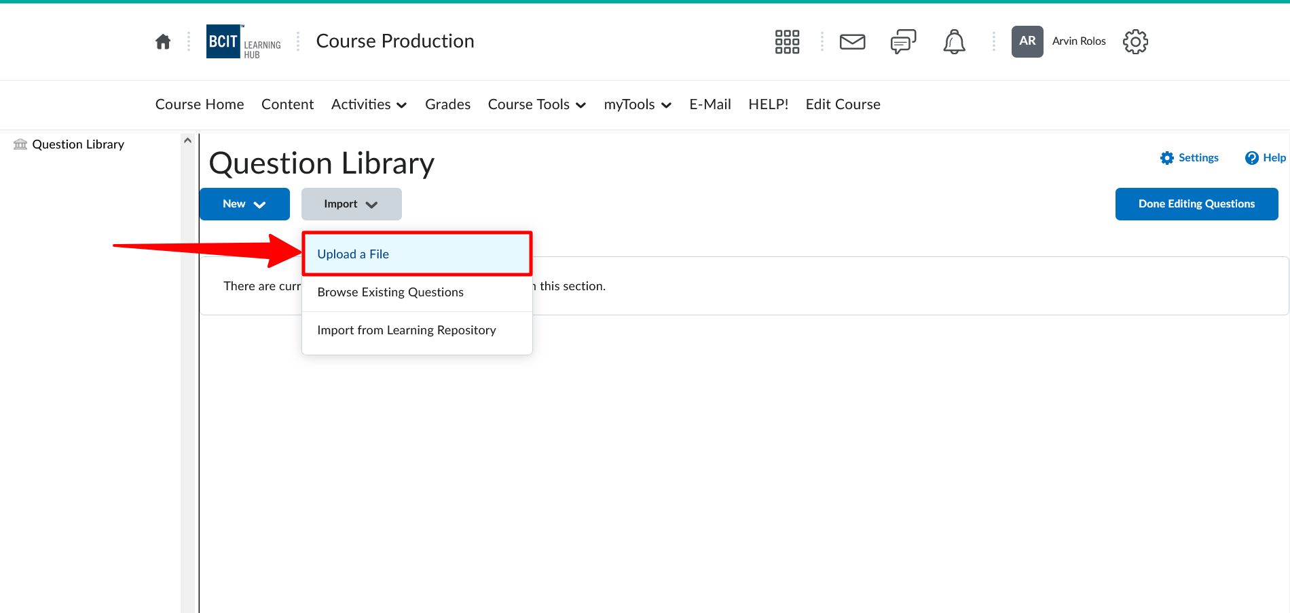This screenshot has height=613, width=1290.
Task: Open the message alerts envelope icon
Action: pos(852,42)
